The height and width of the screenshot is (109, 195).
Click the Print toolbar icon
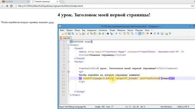click(83, 34)
